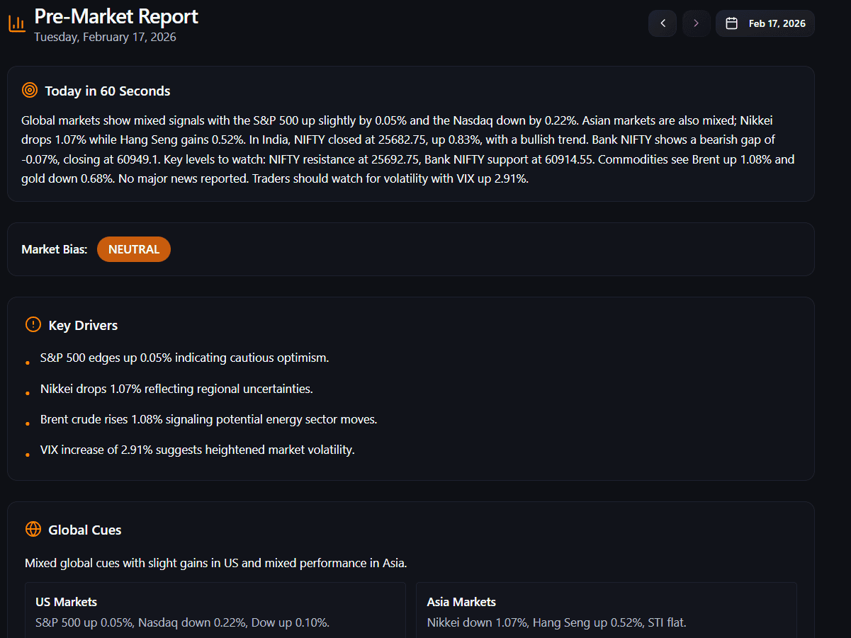Click the alert icon beside Key Drivers
Image resolution: width=851 pixels, height=638 pixels.
click(33, 324)
